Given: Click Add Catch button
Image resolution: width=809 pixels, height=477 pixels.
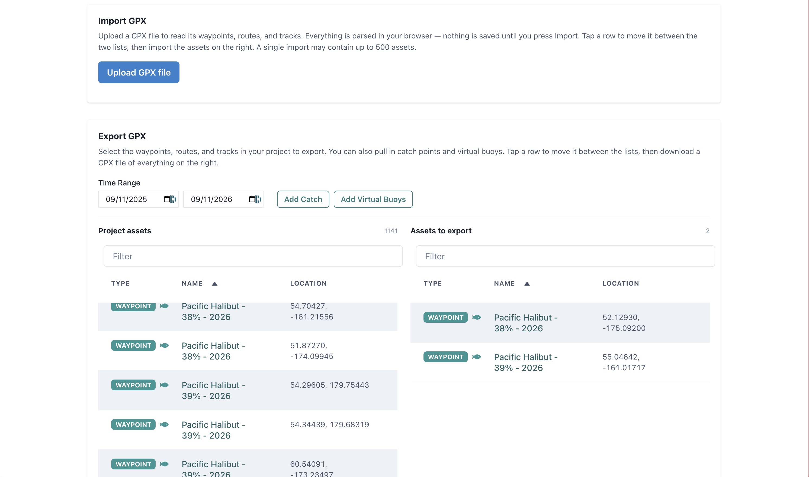Looking at the screenshot, I should pos(303,199).
